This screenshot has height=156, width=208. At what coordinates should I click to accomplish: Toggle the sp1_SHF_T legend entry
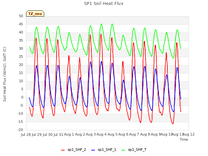pyautogui.click(x=134, y=150)
